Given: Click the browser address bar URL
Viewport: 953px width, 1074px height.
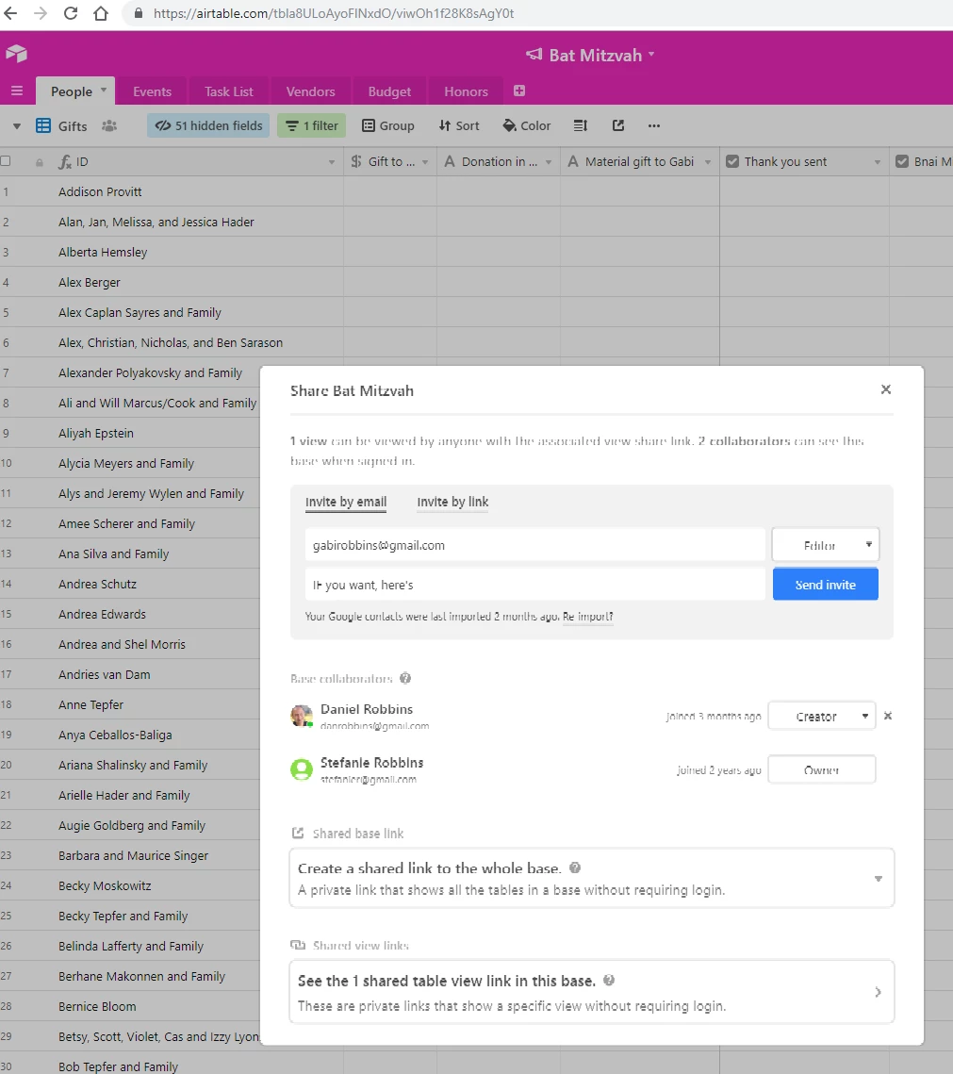Looking at the screenshot, I should [334, 13].
